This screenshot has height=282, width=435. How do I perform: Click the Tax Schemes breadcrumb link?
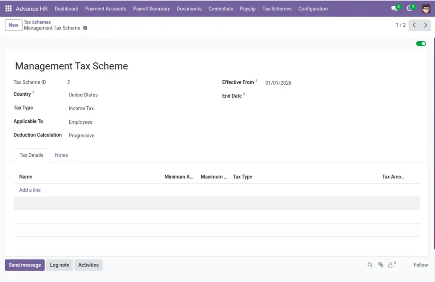[x=37, y=22]
